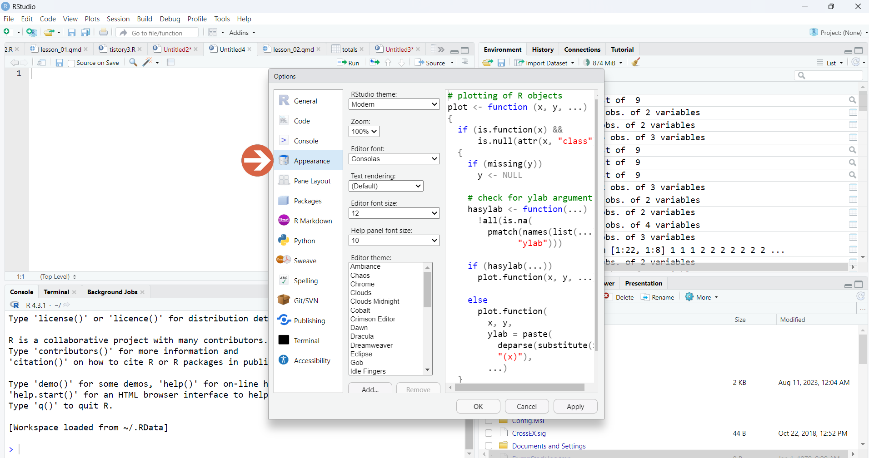Open the Project (None) menu

(x=839, y=32)
